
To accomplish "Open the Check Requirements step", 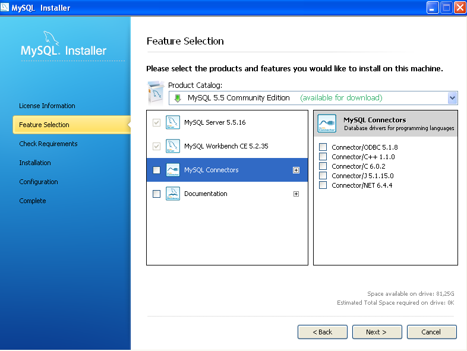I will pyautogui.click(x=48, y=144).
